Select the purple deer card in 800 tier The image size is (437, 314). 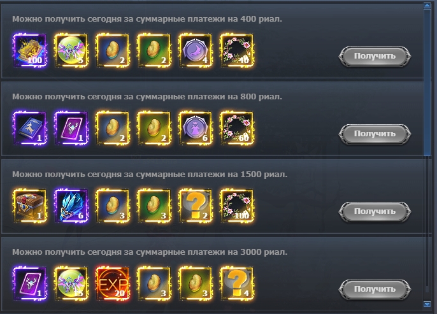[71, 128]
